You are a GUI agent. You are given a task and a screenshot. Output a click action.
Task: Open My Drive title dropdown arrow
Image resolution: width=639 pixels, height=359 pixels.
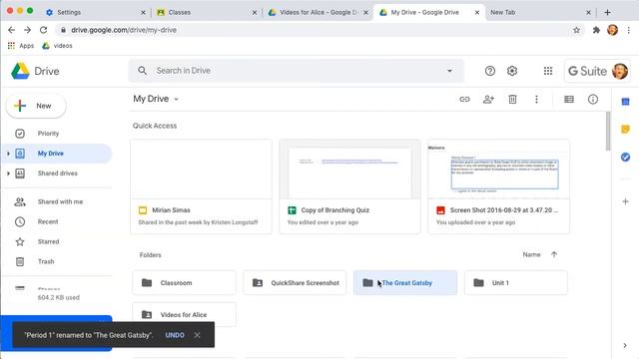click(176, 99)
